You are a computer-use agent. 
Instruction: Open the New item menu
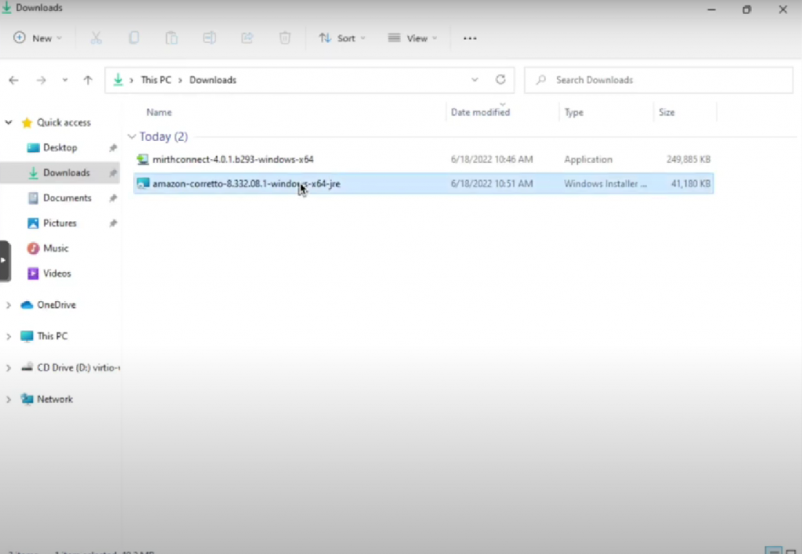point(38,38)
